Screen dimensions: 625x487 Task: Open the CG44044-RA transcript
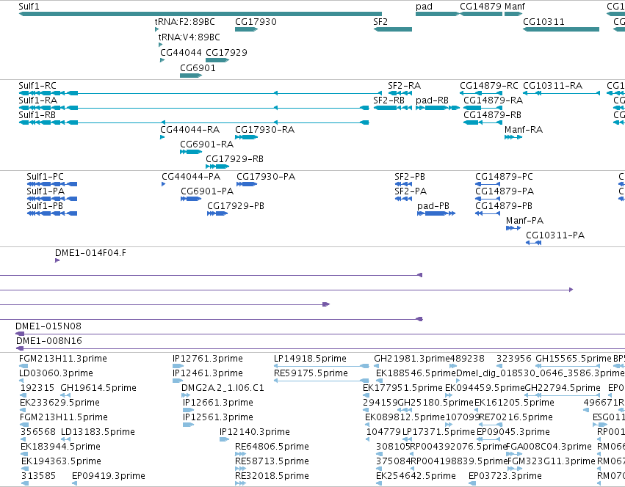coord(162,137)
